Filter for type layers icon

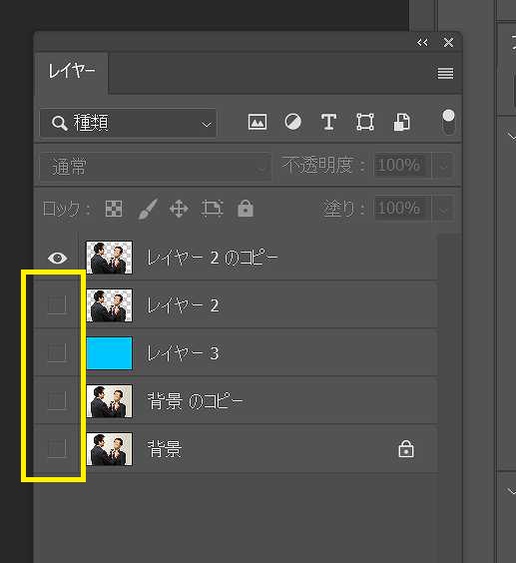point(328,122)
